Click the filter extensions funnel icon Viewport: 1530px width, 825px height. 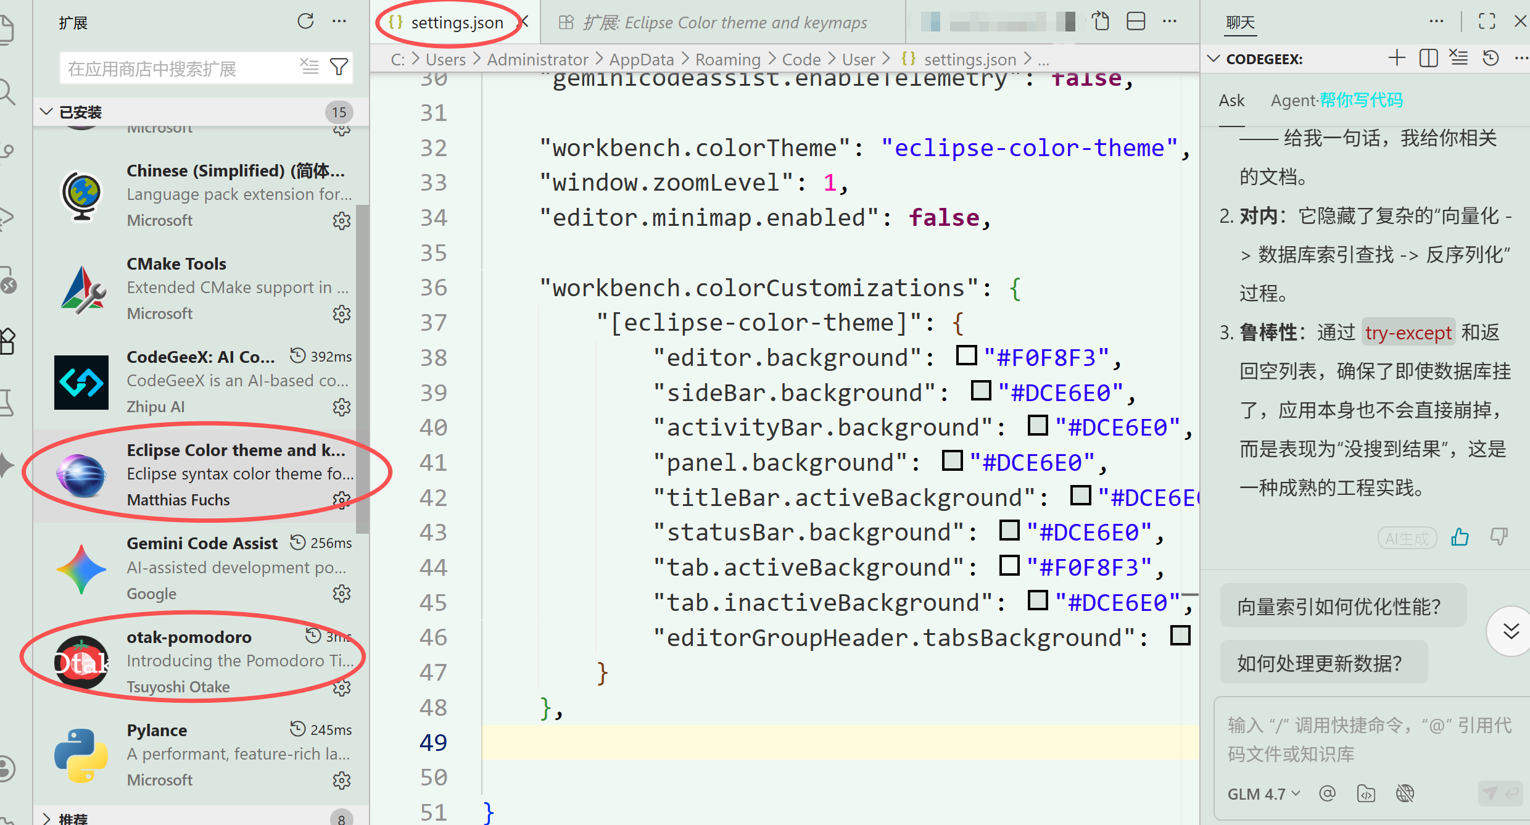click(x=339, y=67)
